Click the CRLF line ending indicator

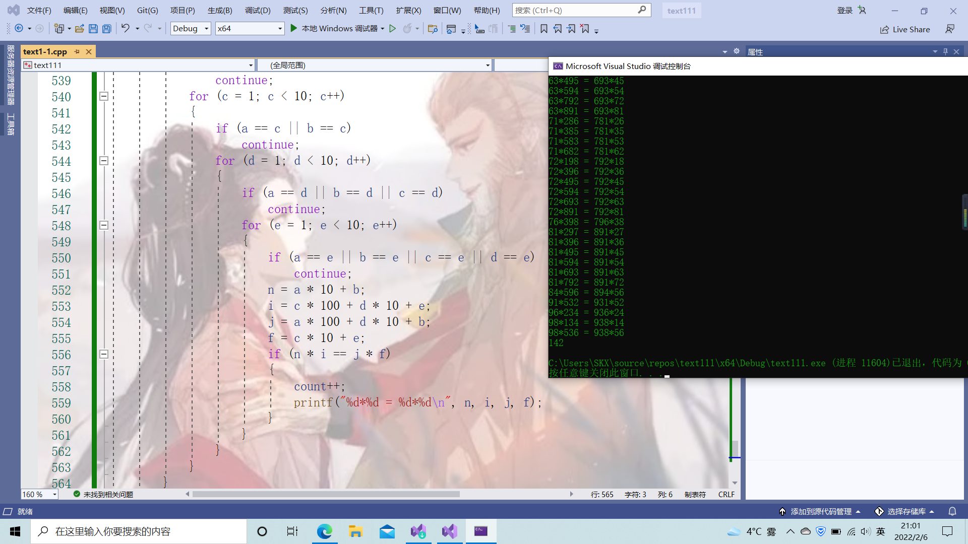coord(726,495)
